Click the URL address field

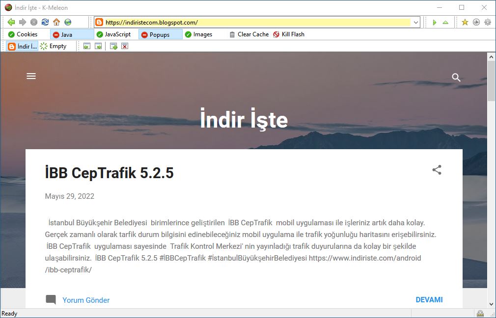[257, 23]
